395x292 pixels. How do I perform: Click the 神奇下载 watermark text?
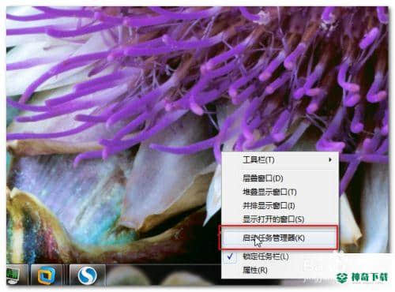[369, 278]
